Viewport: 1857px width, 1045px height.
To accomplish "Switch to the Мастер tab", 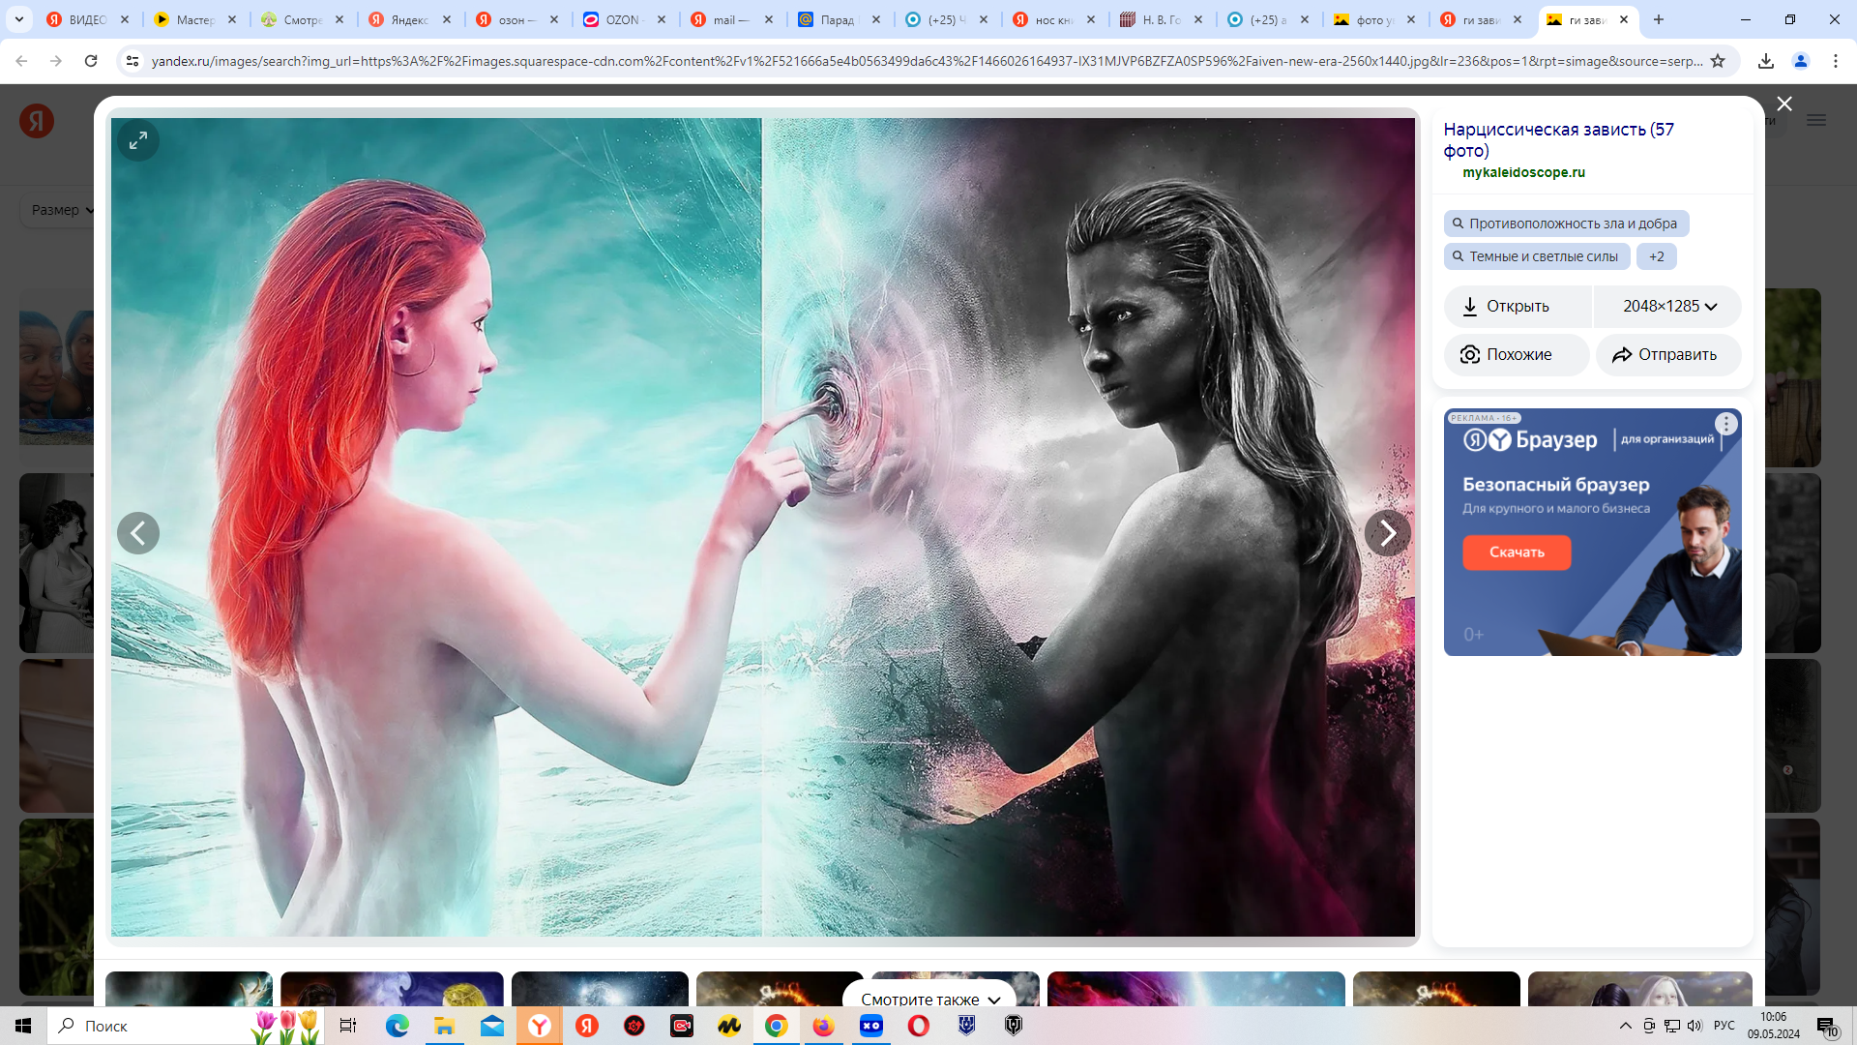I will tap(196, 19).
